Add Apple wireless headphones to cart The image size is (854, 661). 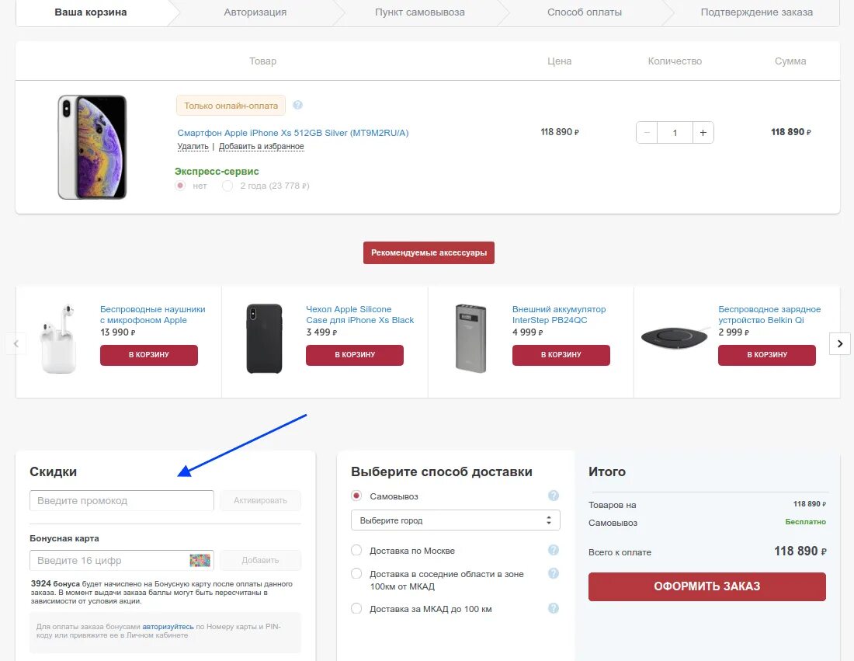coord(149,355)
